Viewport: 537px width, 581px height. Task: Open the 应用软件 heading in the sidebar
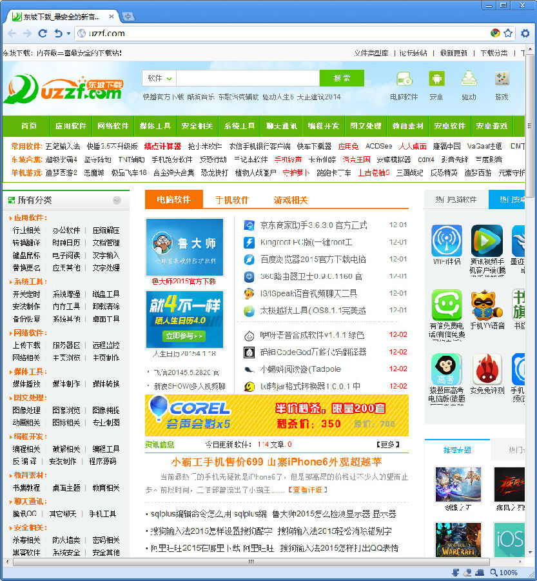[x=30, y=218]
